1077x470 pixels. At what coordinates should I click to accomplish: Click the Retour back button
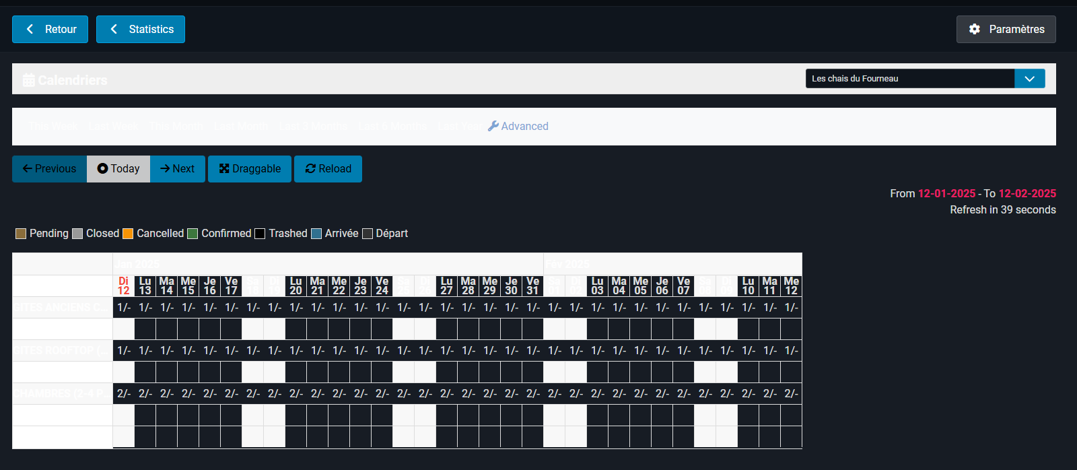(50, 30)
